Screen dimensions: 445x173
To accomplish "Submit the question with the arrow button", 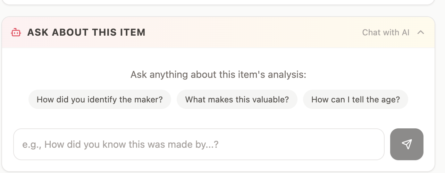I will pos(406,144).
